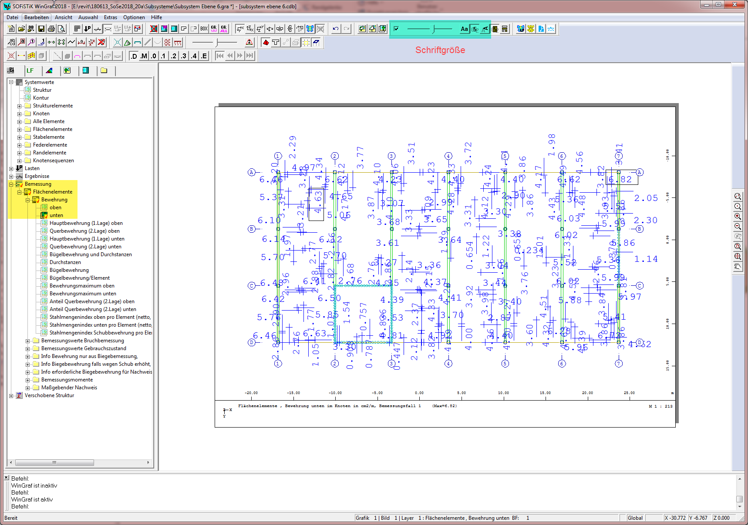748x525 pixels.
Task: Click the blue undo arrow icon
Action: point(335,29)
